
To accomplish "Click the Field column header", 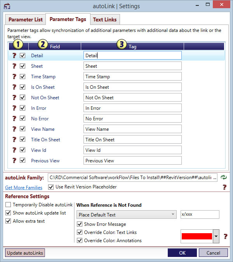I will [55, 46].
